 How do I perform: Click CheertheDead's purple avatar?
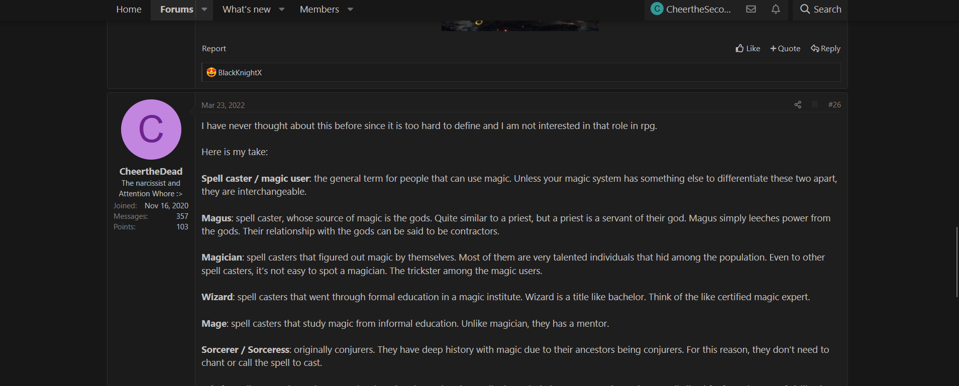[x=151, y=130]
